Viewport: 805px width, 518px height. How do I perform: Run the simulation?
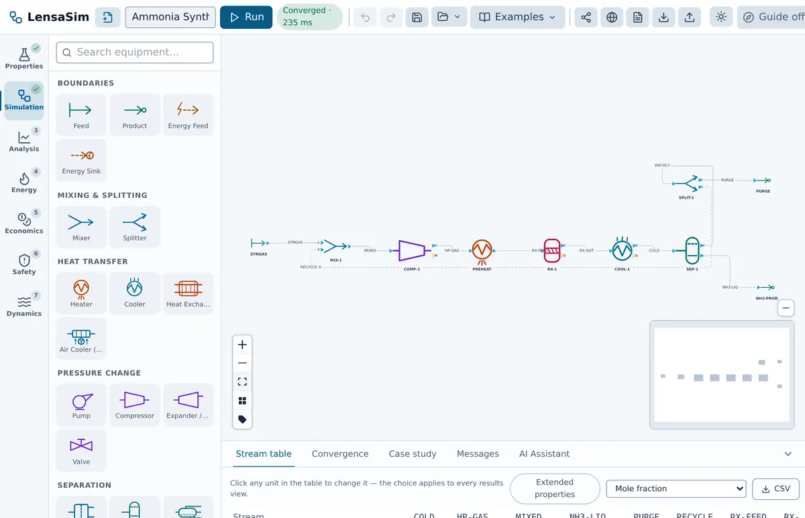246,17
